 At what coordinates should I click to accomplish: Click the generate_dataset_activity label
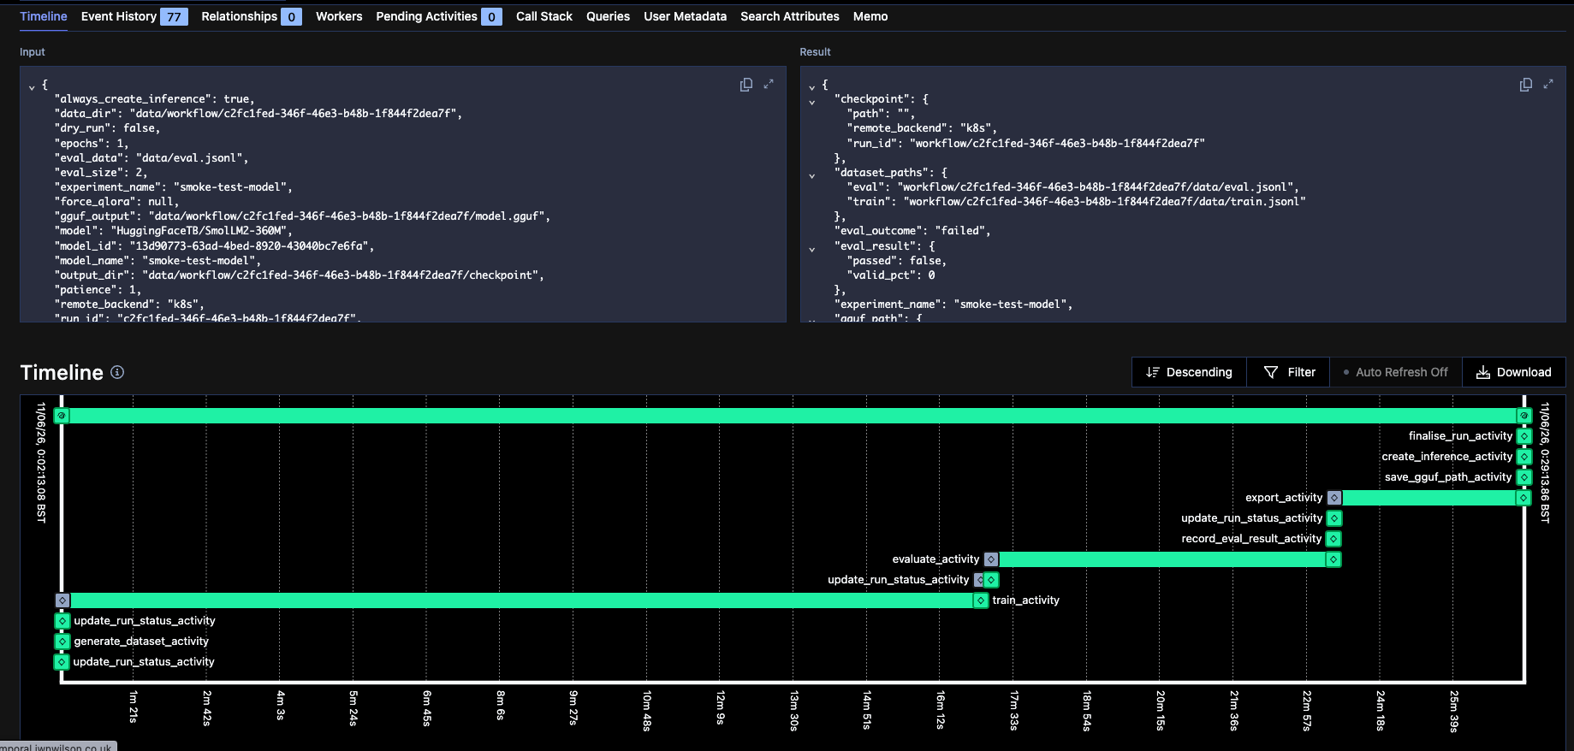click(141, 642)
